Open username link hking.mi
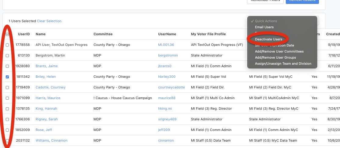 165,108
